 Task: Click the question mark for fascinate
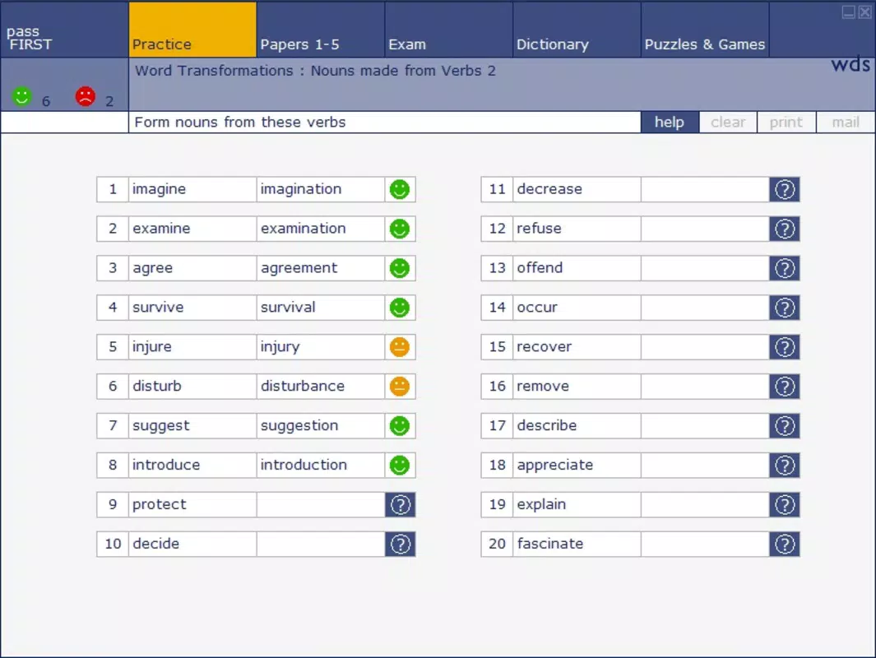tap(785, 544)
